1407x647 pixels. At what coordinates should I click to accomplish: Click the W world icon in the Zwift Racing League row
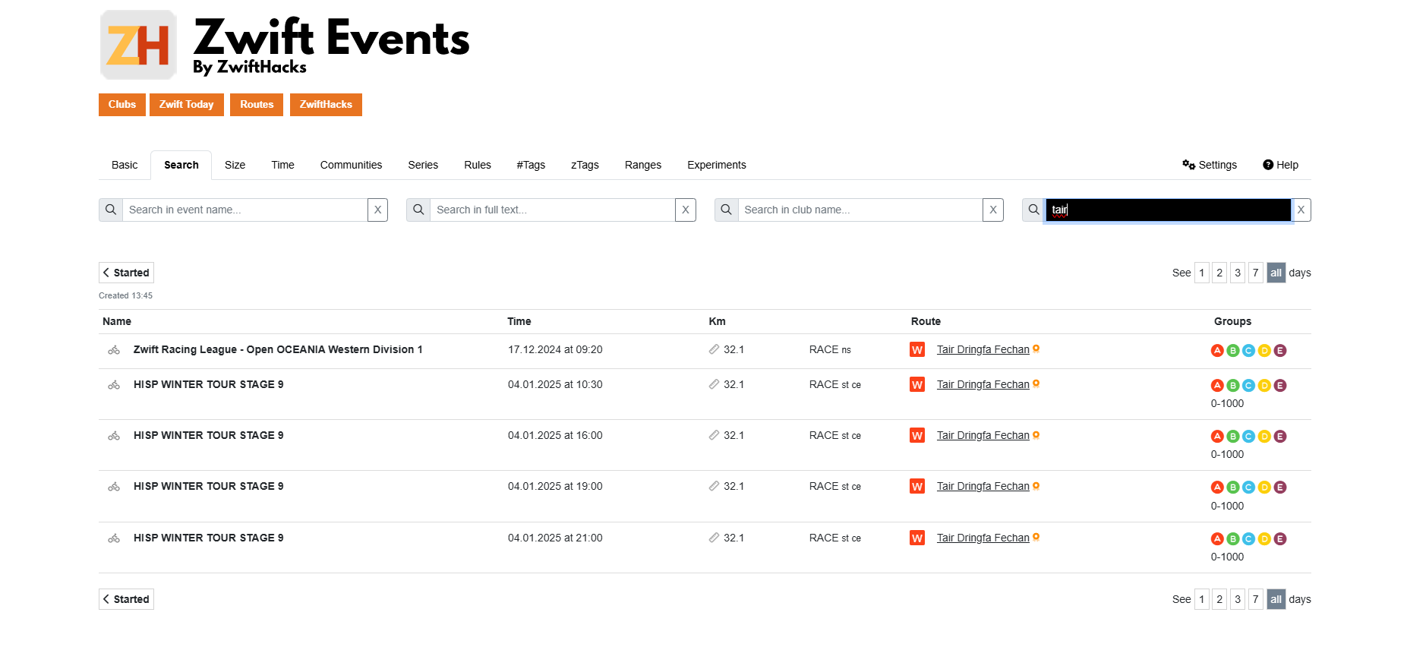coord(917,350)
